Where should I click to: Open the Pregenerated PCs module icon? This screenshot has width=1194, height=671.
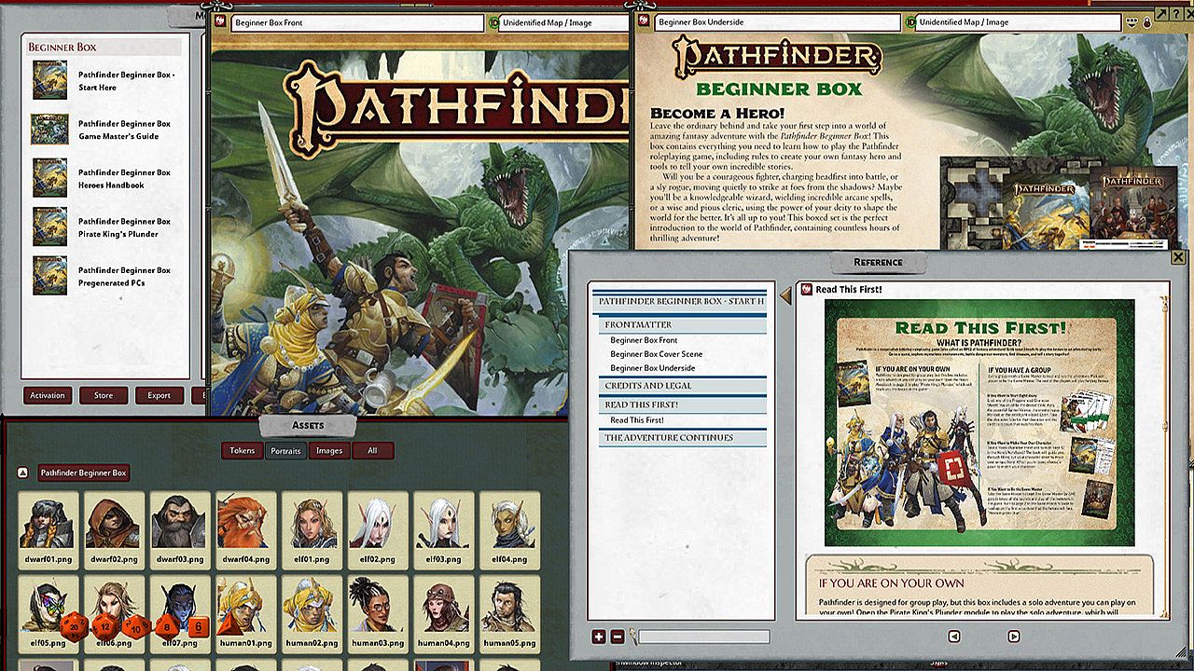coord(49,276)
